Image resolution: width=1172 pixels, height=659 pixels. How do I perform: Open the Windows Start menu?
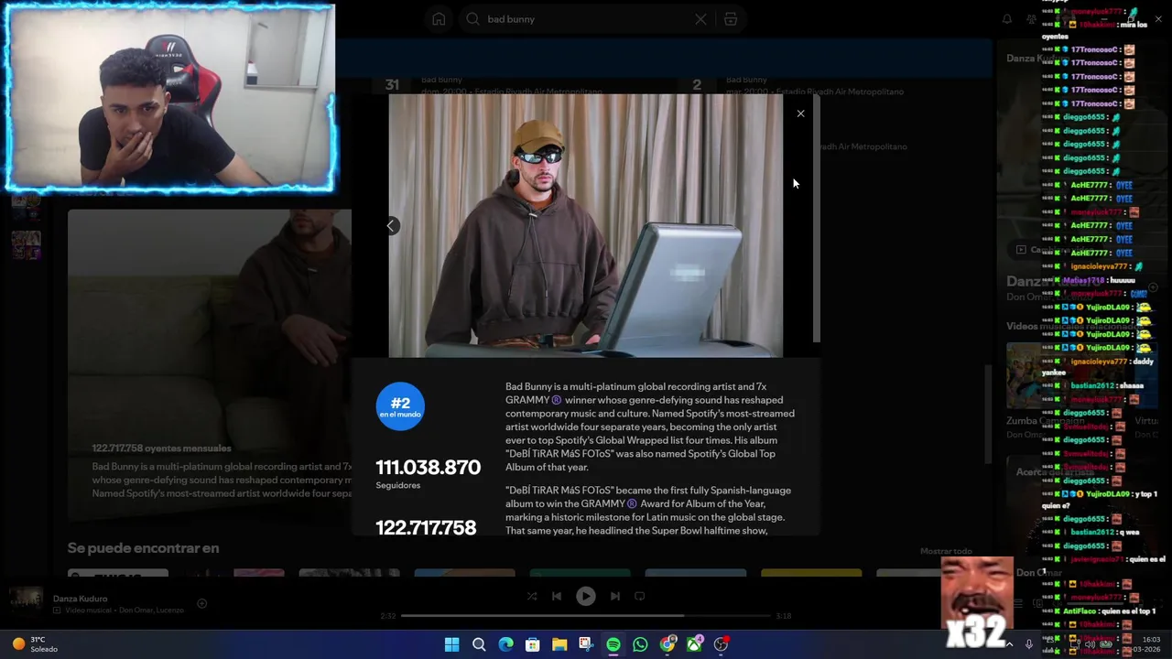(x=451, y=644)
